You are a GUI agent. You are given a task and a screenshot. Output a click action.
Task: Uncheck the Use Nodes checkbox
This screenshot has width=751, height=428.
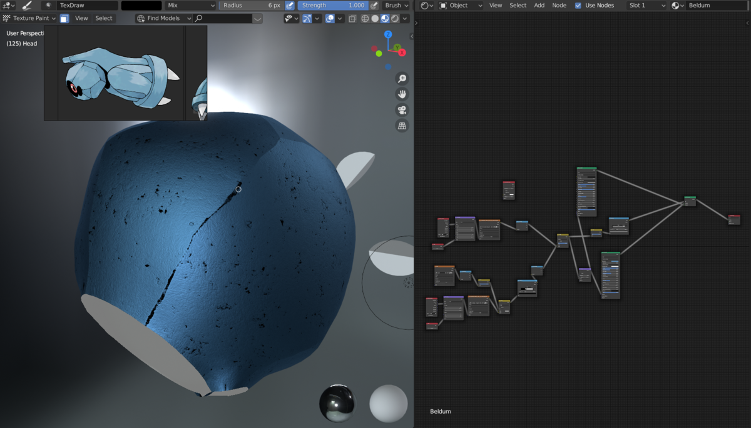tap(578, 5)
